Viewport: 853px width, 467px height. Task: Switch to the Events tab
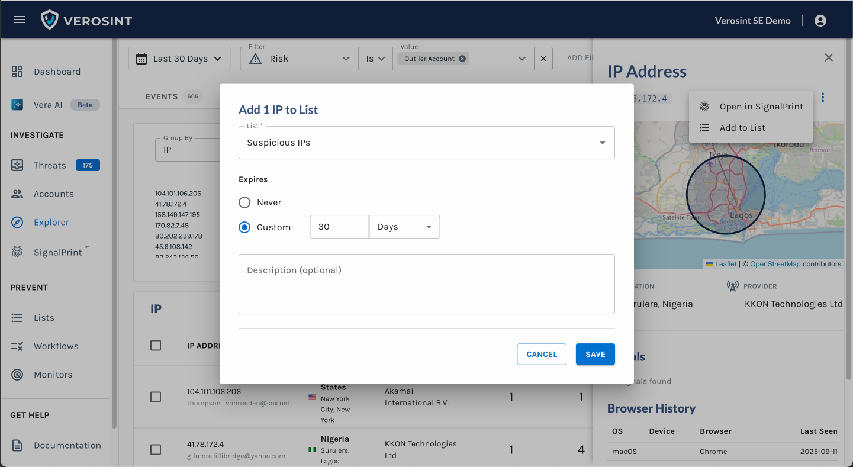pos(173,96)
